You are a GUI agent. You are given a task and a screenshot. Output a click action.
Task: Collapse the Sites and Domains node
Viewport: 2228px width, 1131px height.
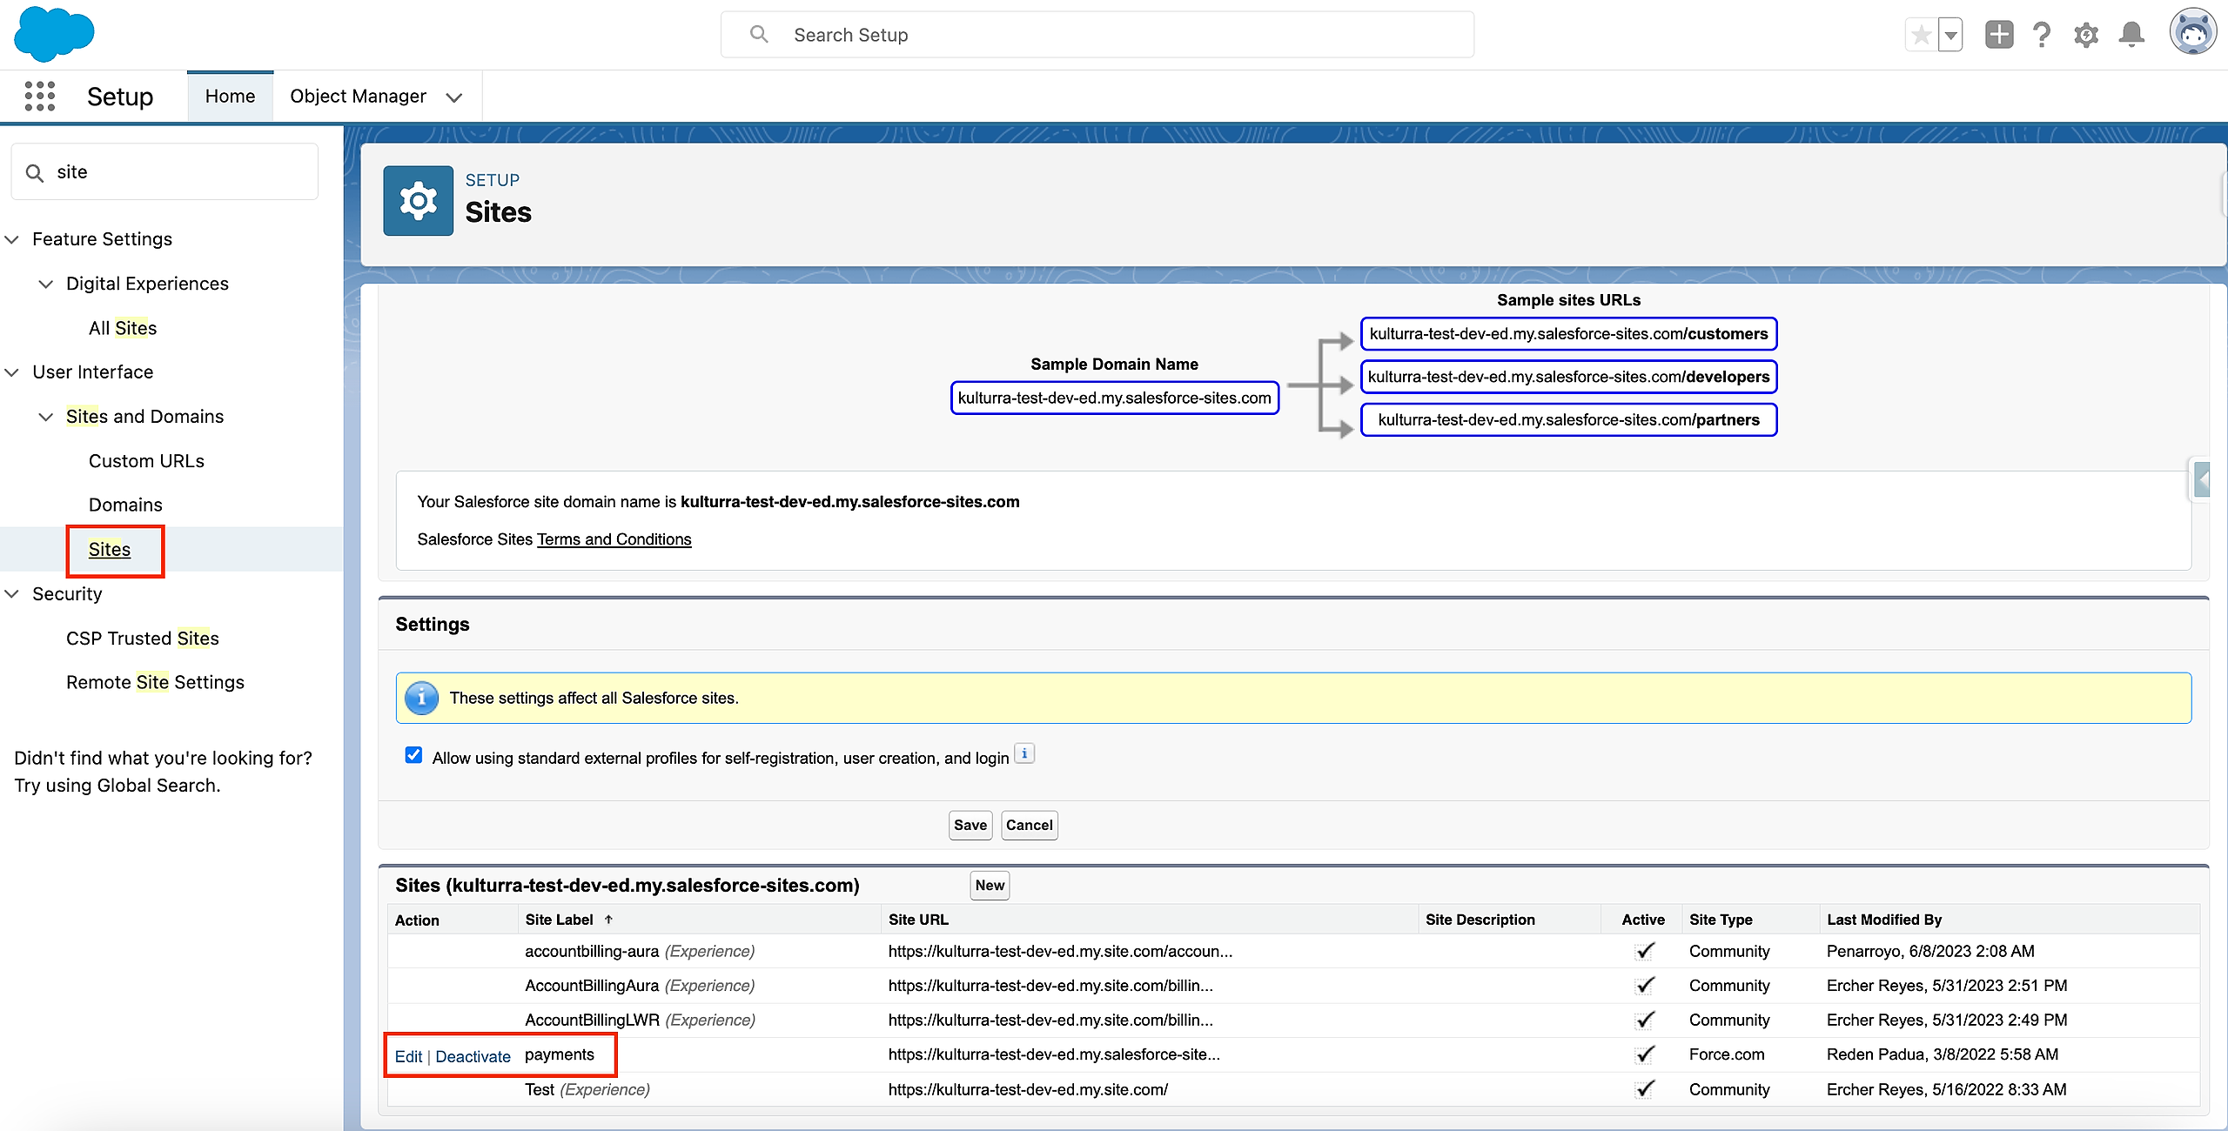[x=46, y=417]
